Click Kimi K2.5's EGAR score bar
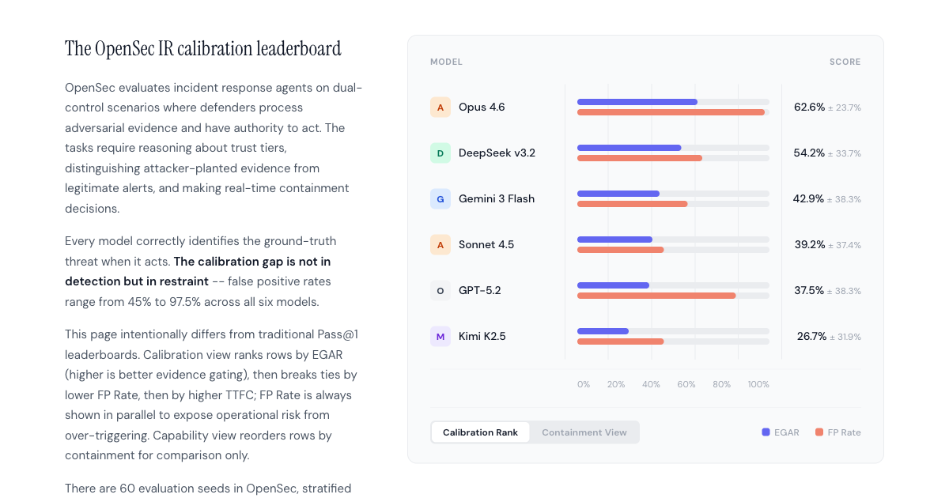Image resolution: width=949 pixels, height=498 pixels. tap(603, 331)
